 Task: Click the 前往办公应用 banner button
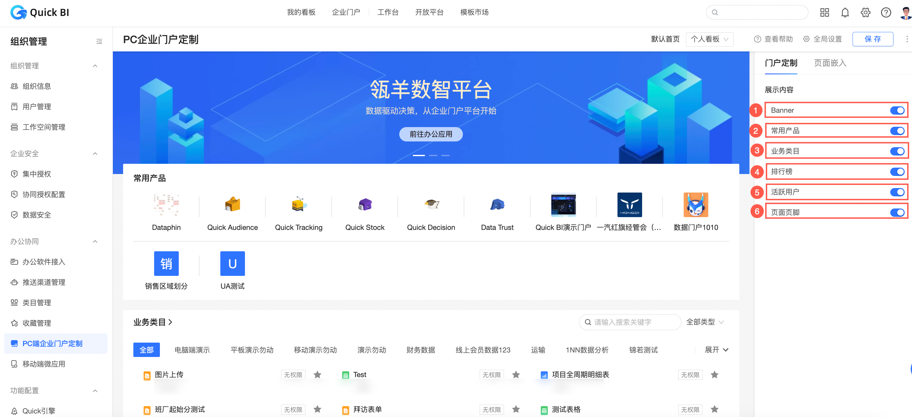point(430,134)
